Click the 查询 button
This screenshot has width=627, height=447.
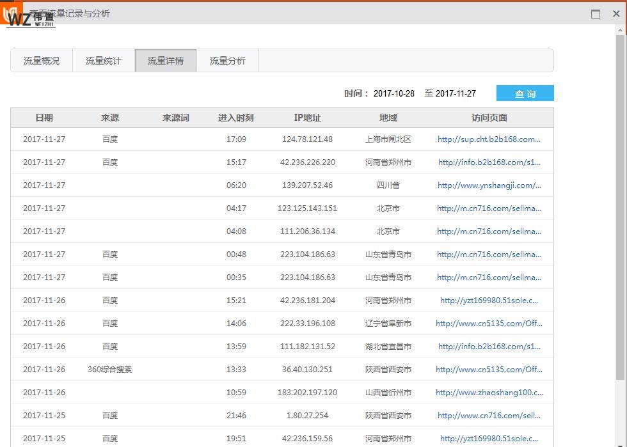[x=525, y=93]
